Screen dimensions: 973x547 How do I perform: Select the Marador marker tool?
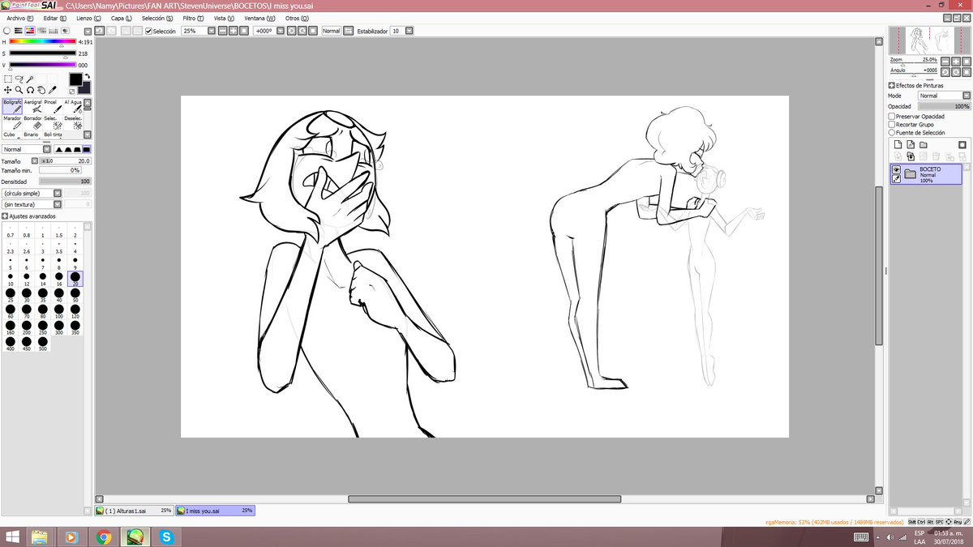point(12,123)
